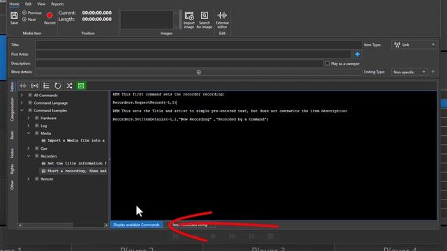Screen dimensions: 447x251
Task: Click the list view toolbar icon
Action: 46,86
